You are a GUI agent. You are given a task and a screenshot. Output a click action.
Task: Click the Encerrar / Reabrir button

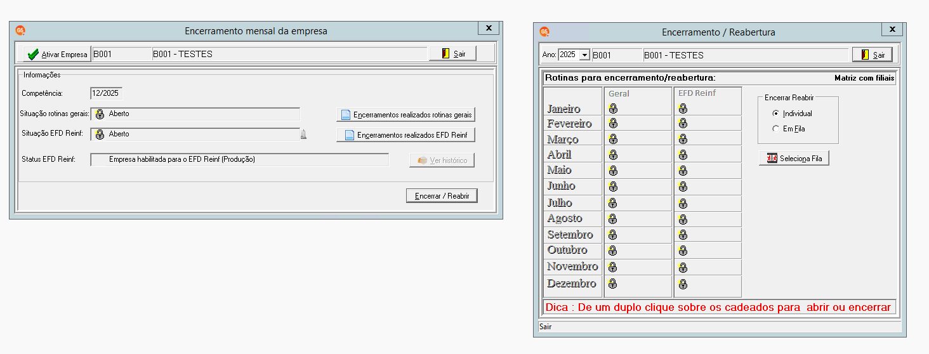(442, 196)
